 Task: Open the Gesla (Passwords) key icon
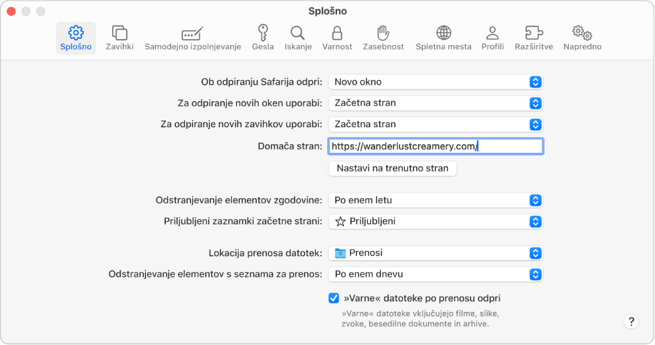tap(263, 38)
